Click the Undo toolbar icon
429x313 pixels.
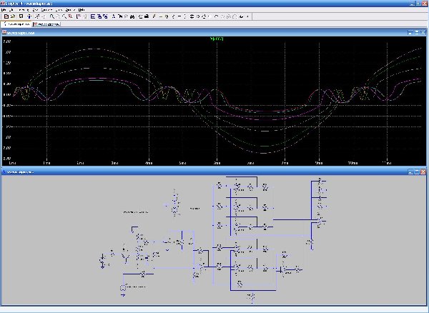click(216, 16)
